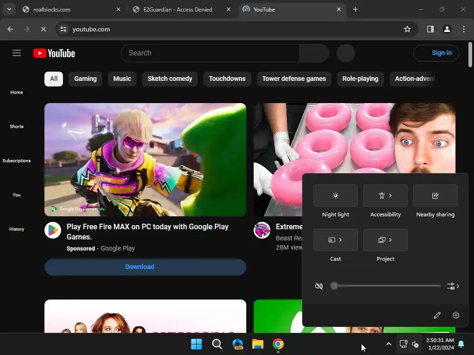Open the Chrome profile icon
This screenshot has width=474, height=355.
point(447,29)
